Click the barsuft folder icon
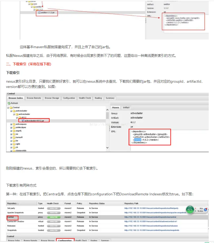This screenshot has height=243, width=214. click(14, 137)
